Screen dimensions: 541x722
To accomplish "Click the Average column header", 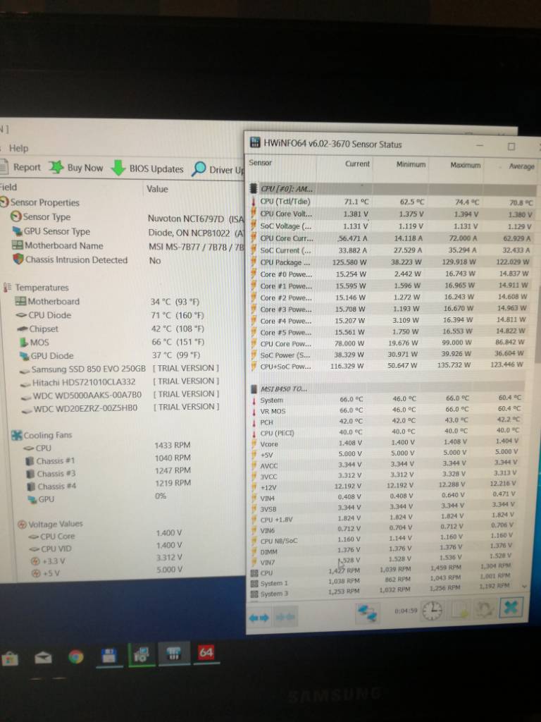I will click(522, 166).
